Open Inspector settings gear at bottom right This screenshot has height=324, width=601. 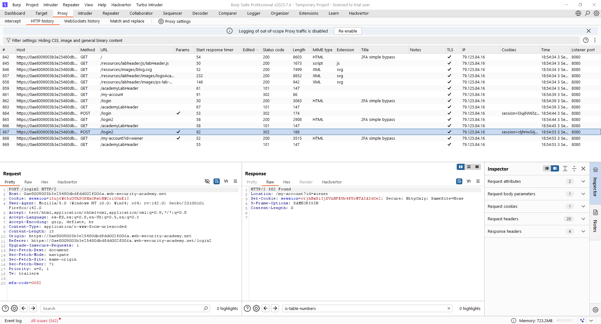[595, 310]
